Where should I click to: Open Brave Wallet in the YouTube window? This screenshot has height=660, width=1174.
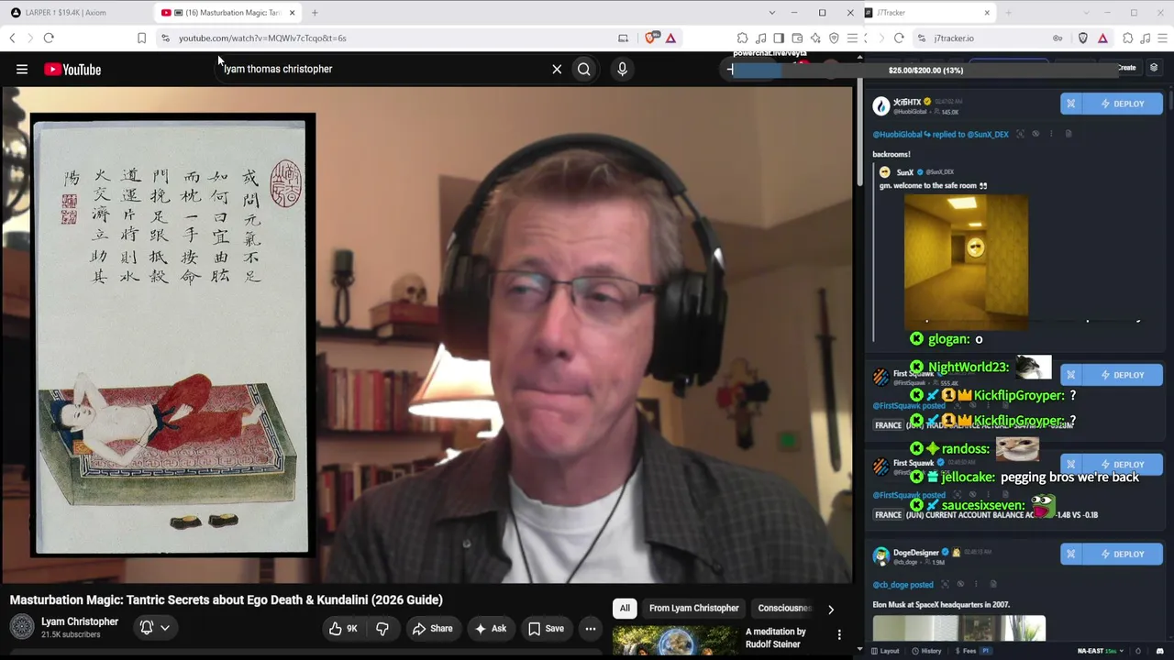click(x=797, y=38)
